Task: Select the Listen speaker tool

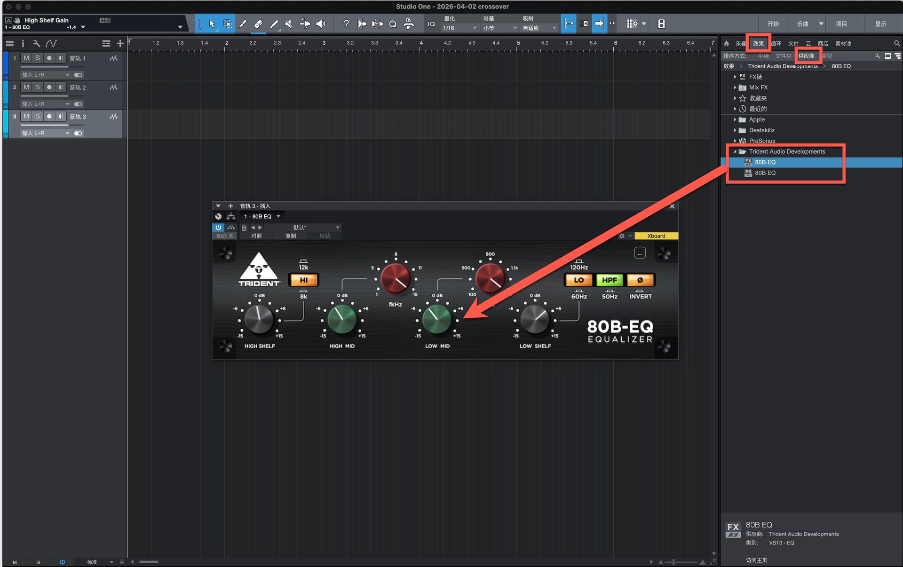Action: 321,24
